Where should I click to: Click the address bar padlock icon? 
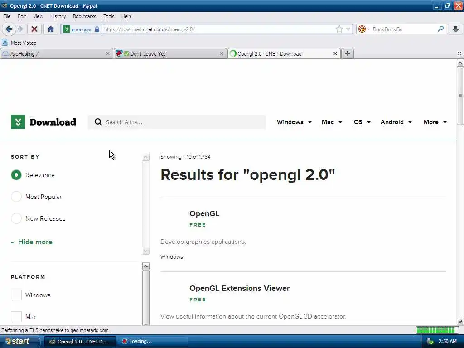(x=97, y=29)
